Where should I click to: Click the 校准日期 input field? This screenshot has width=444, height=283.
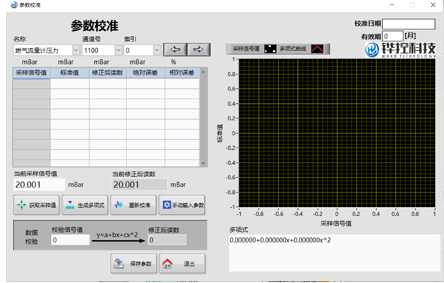pyautogui.click(x=409, y=24)
